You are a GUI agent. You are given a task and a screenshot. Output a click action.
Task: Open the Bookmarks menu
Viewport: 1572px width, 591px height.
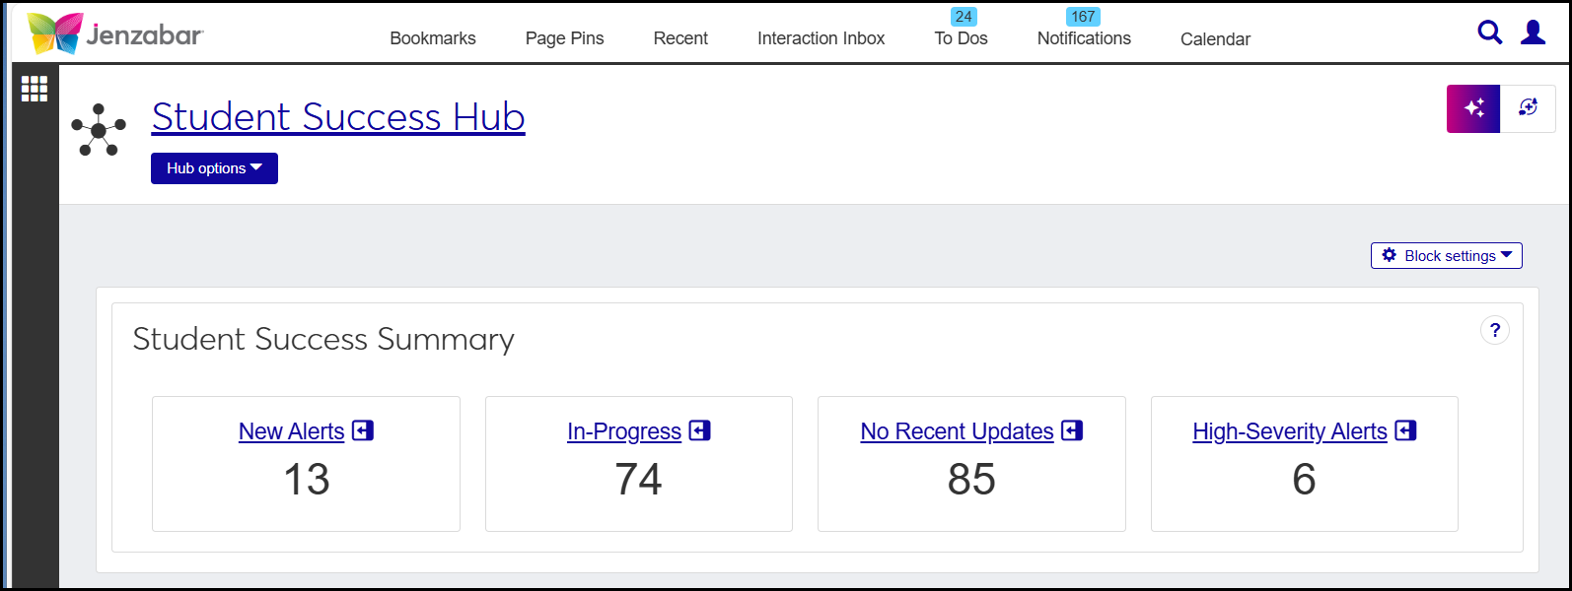pyautogui.click(x=433, y=38)
